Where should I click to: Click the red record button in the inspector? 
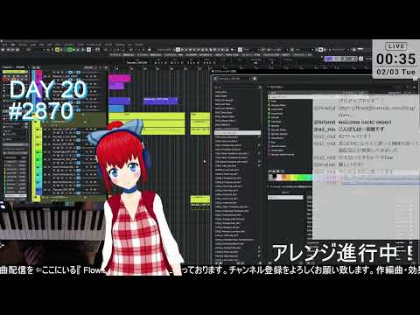[x=5, y=79]
